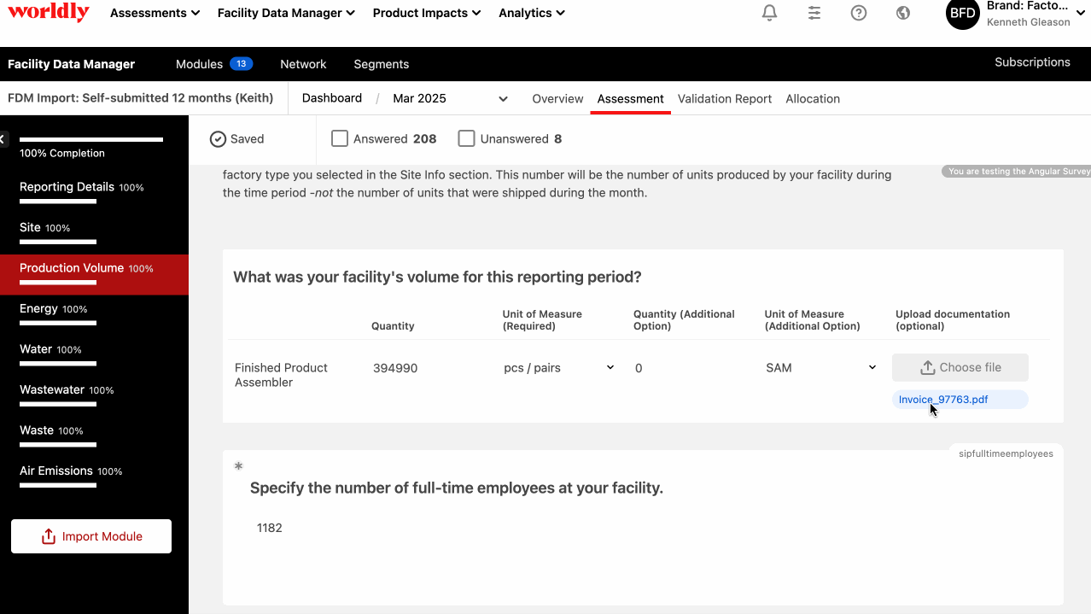Open the Segments tab
This screenshot has height=614, width=1091.
tap(381, 64)
